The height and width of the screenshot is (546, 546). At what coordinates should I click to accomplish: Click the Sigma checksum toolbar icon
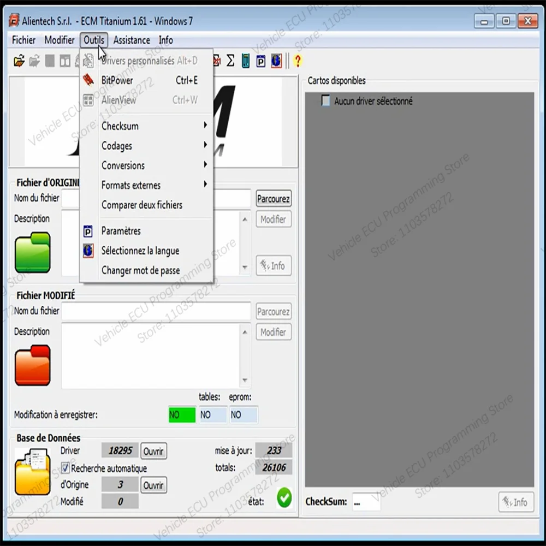230,61
